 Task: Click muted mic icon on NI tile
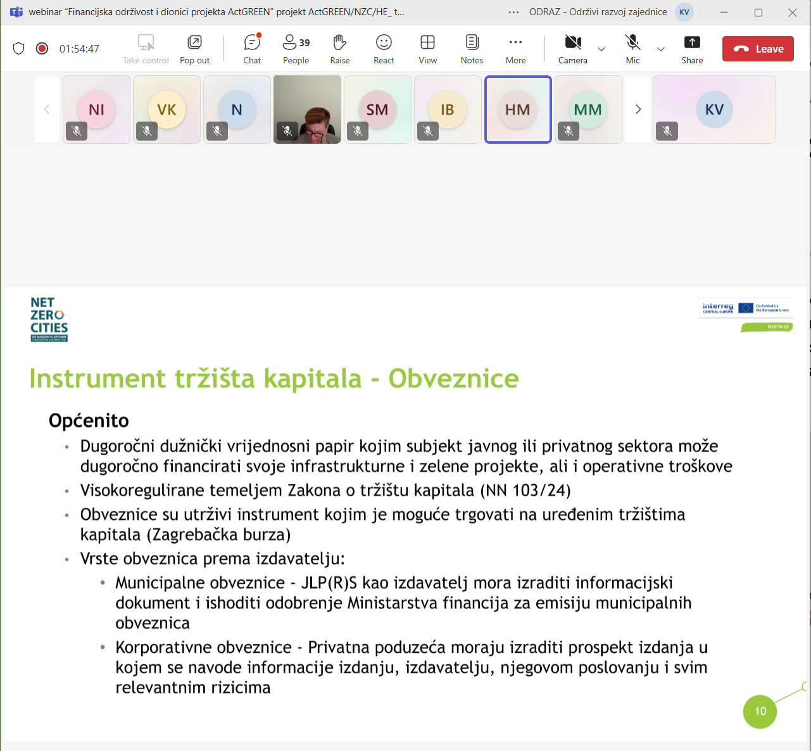[x=77, y=131]
